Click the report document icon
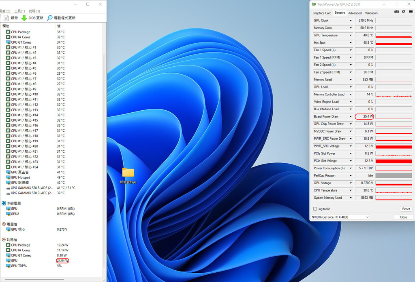The width and height of the screenshot is (415, 282). 6,18
